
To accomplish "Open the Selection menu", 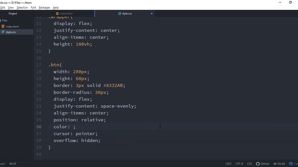I will pyautogui.click(x=22, y=7).
